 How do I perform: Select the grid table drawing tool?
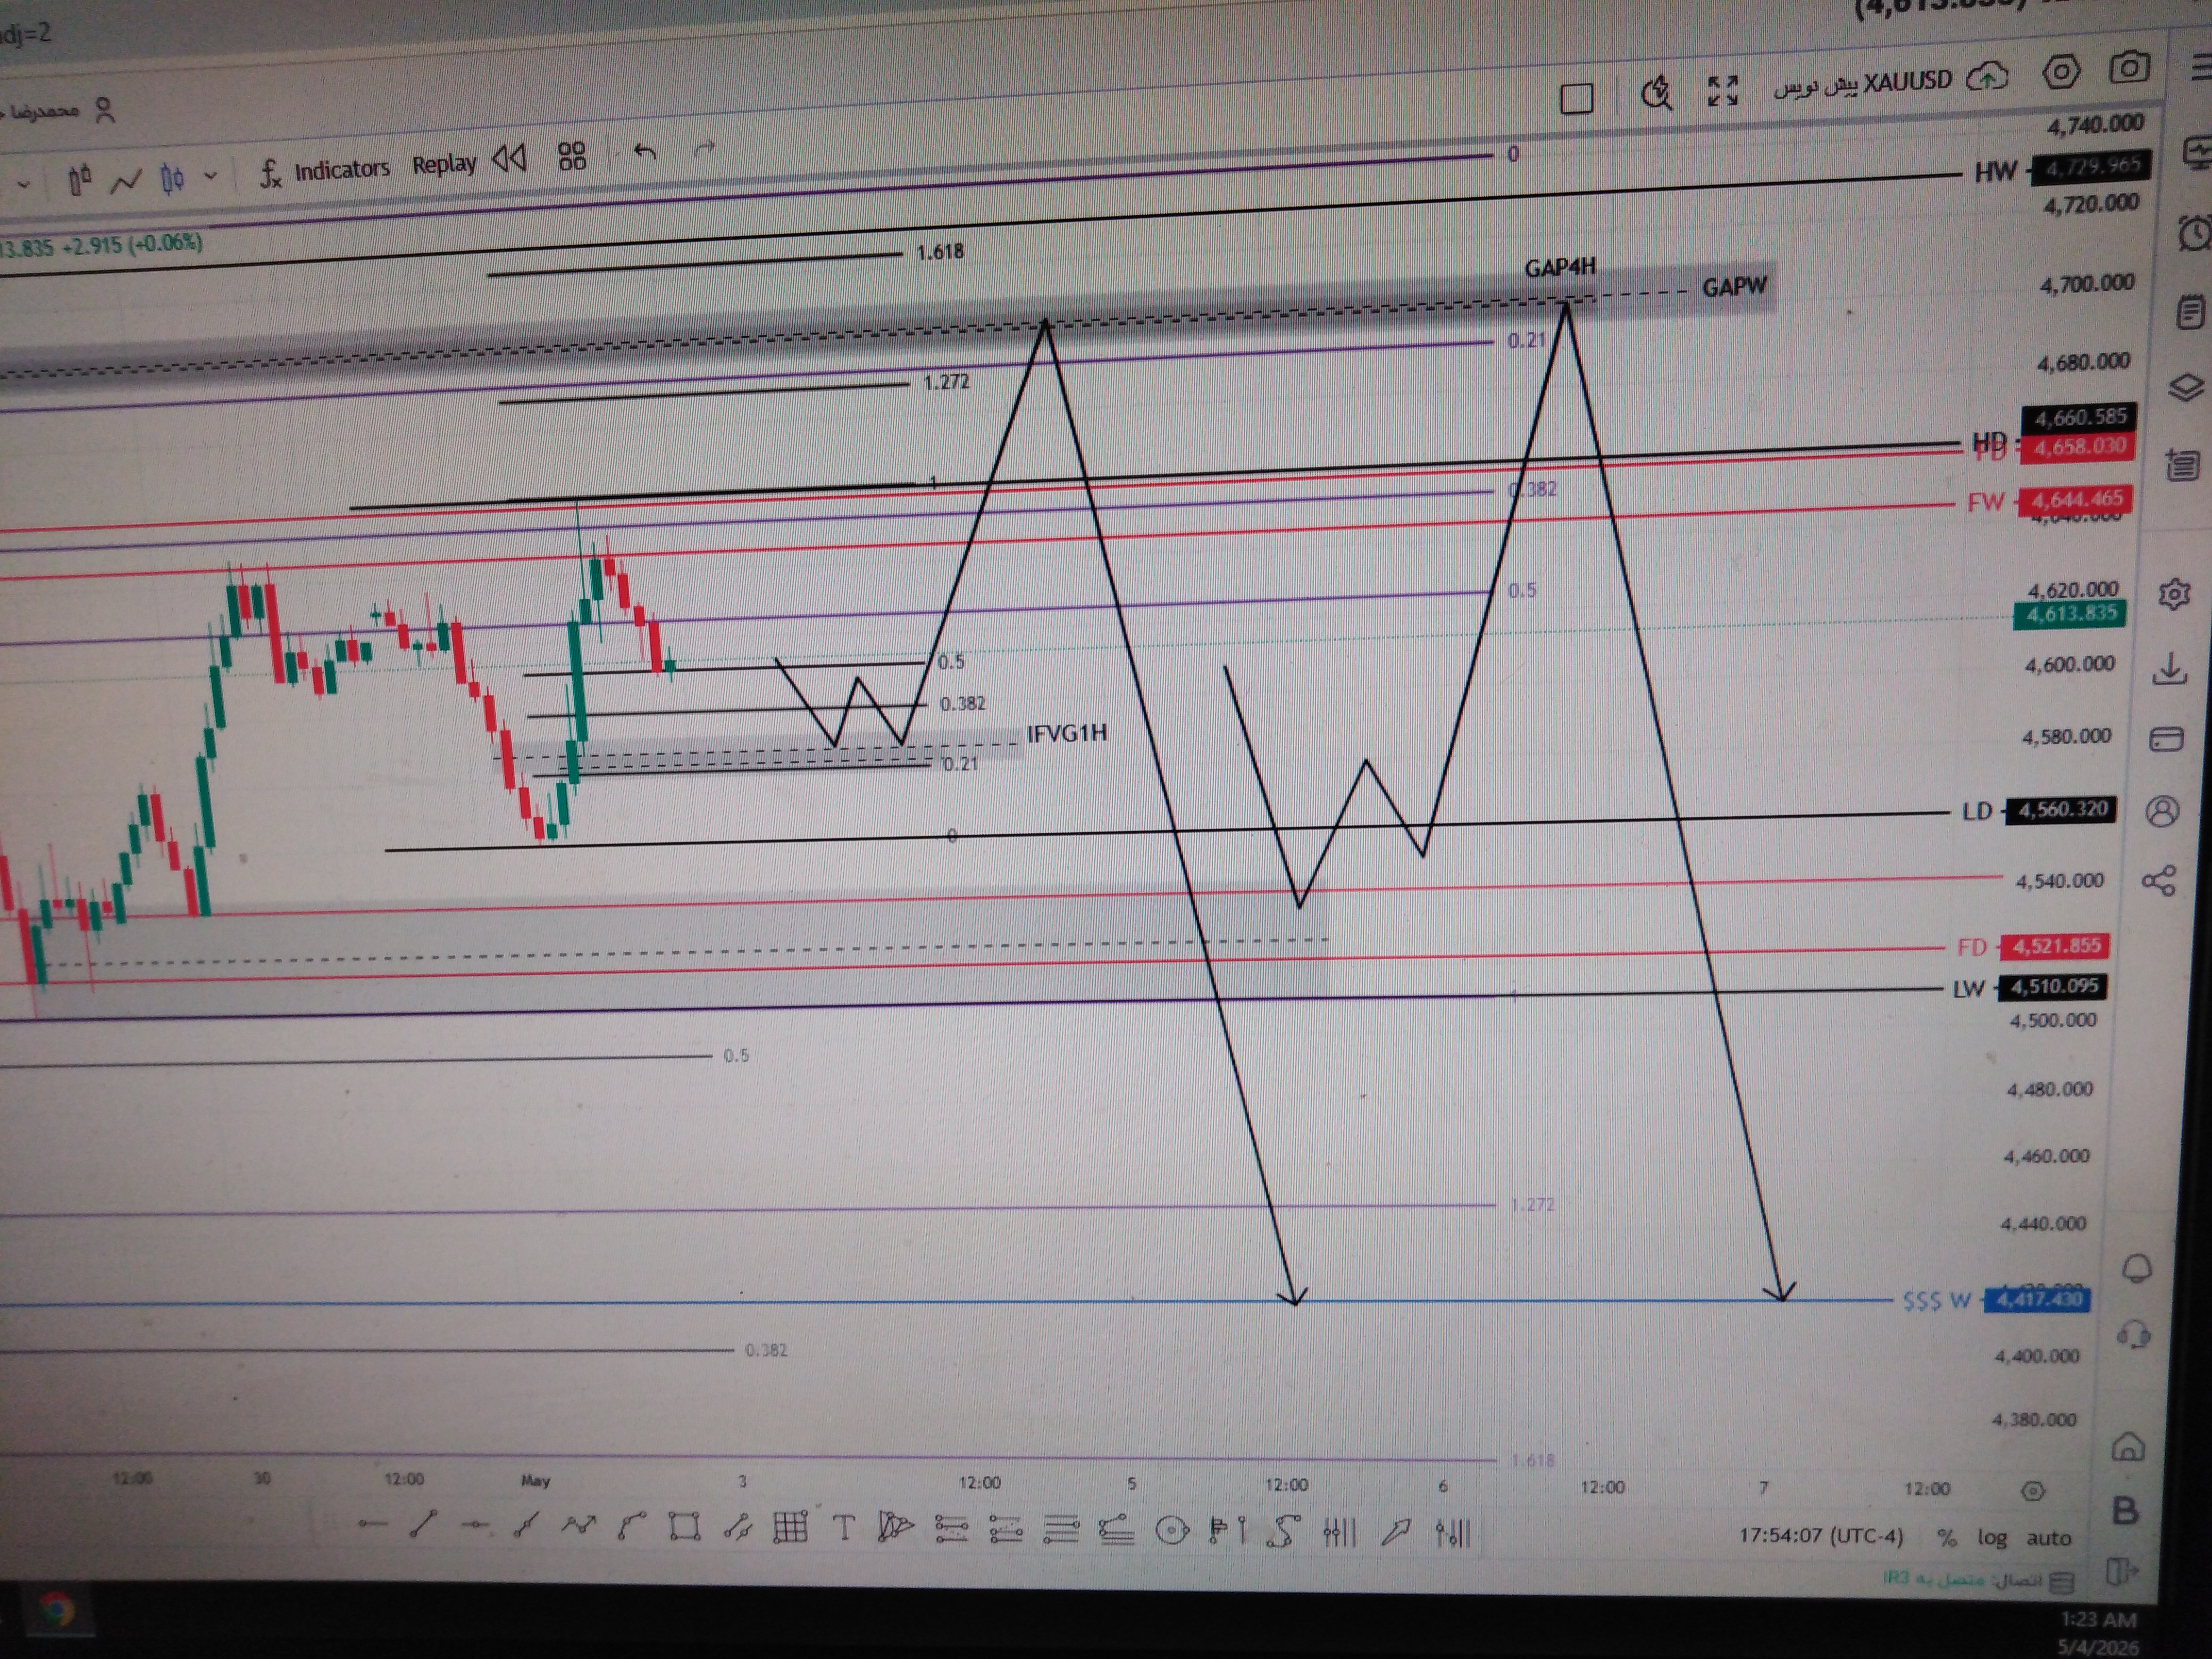coord(791,1527)
